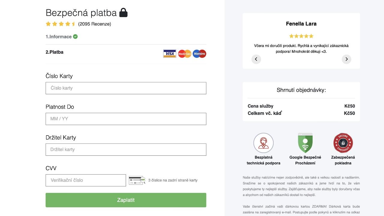Open the 2095 Recenze reviews link
This screenshot has height=216, width=384.
coord(94,24)
